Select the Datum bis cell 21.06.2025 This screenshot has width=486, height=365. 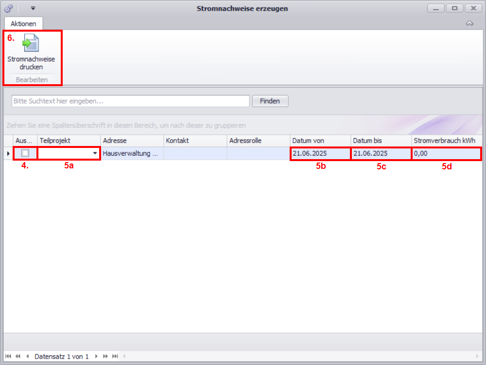pyautogui.click(x=381, y=153)
